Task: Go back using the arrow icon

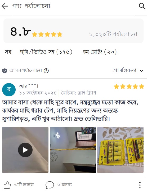Action: pos(5,6)
